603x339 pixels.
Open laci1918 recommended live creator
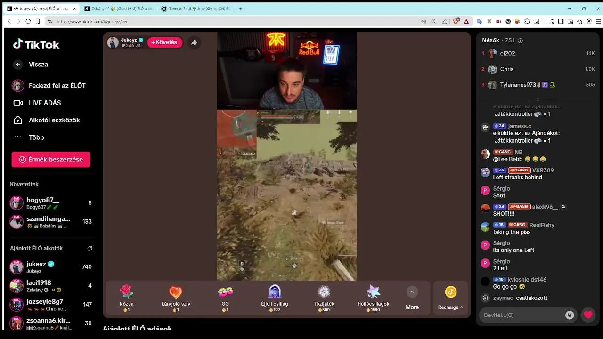tap(51, 286)
